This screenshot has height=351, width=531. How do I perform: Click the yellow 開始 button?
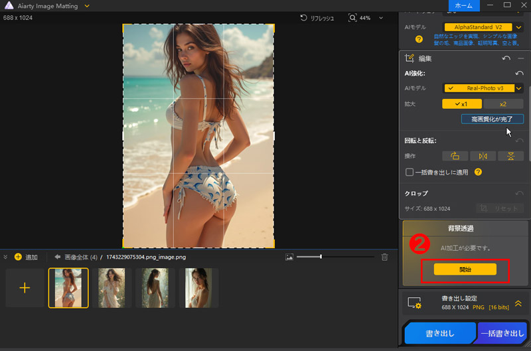pyautogui.click(x=465, y=269)
